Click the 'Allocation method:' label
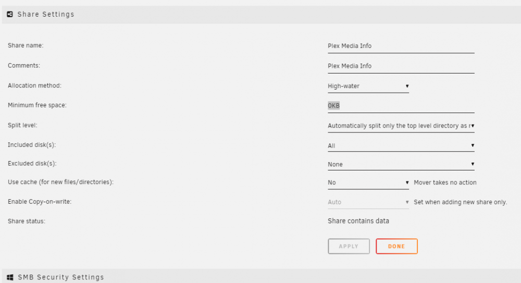Image resolution: width=521 pixels, height=283 pixels. click(x=34, y=85)
